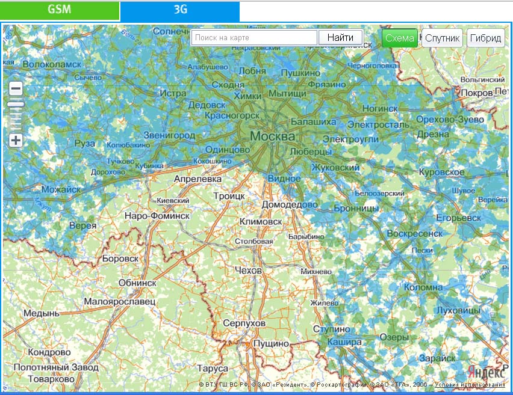Switch to the GSM coverage tab
Viewport: 513px width, 395px height.
pos(60,10)
